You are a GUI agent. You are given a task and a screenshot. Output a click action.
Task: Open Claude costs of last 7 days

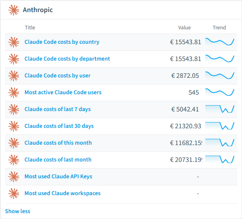(x=58, y=109)
